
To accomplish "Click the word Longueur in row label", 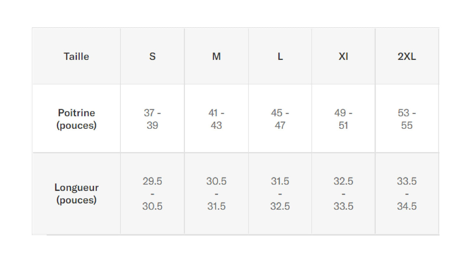I will (76, 187).
